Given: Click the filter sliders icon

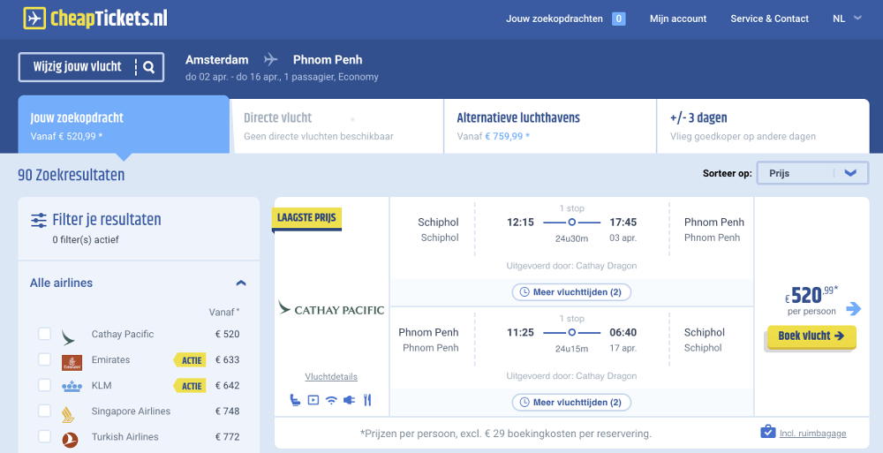Looking at the screenshot, I should point(39,220).
